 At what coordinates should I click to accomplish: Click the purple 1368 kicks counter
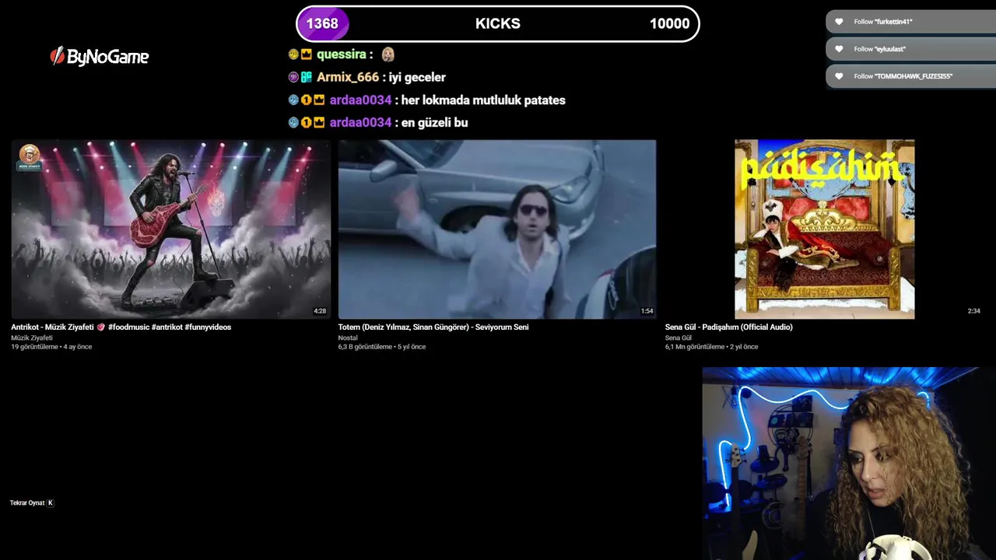(322, 23)
